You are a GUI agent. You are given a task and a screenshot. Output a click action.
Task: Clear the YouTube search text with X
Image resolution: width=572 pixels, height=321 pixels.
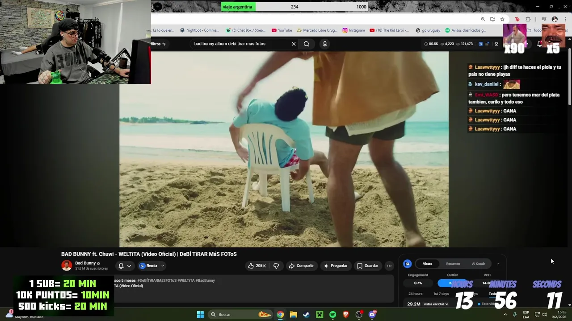coord(294,44)
